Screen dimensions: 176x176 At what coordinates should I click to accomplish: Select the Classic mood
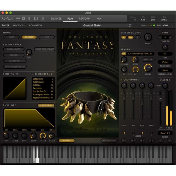pyautogui.click(x=29, y=37)
